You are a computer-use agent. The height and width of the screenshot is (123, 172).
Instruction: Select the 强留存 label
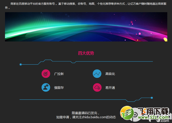coord(59,88)
